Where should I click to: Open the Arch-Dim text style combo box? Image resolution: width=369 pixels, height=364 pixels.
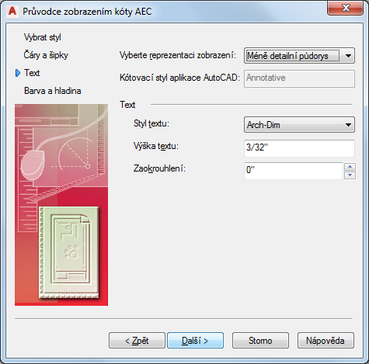299,125
